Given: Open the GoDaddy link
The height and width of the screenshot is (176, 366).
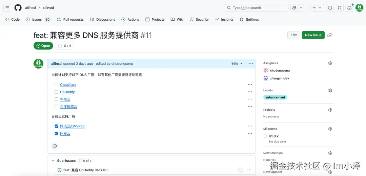Looking at the screenshot, I should pyautogui.click(x=67, y=92).
